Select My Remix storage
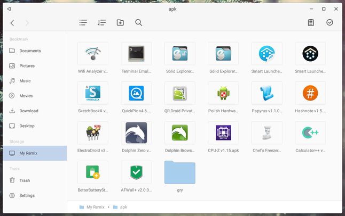This screenshot has height=216, width=345. coord(35,153)
